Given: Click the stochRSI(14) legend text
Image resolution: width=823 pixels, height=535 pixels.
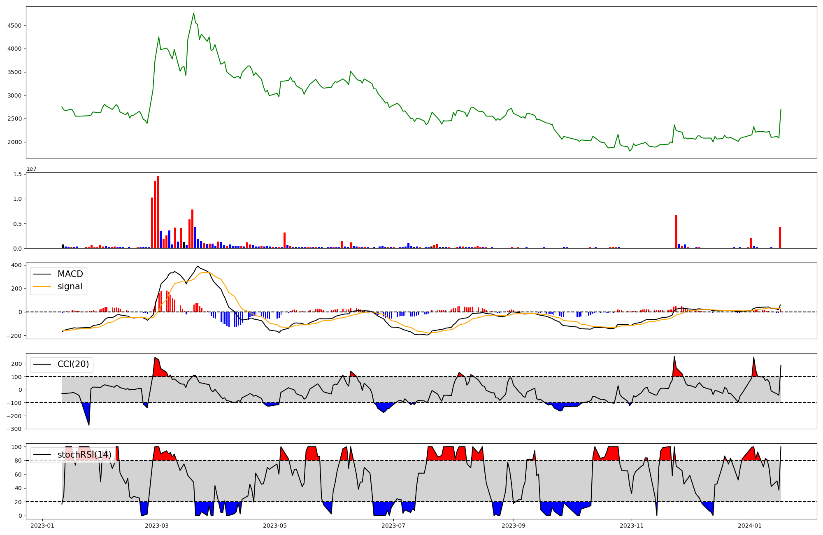Looking at the screenshot, I should click(x=84, y=455).
